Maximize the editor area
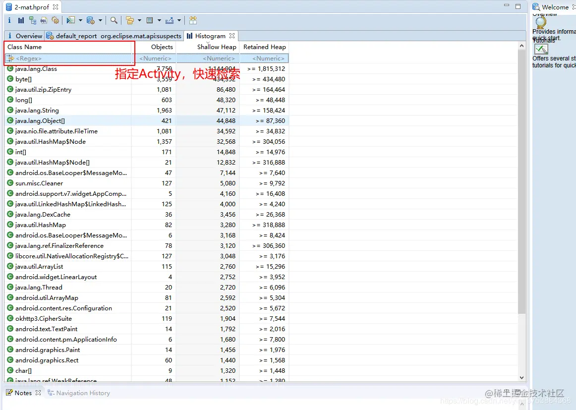The height and width of the screenshot is (410, 576). [x=518, y=6]
